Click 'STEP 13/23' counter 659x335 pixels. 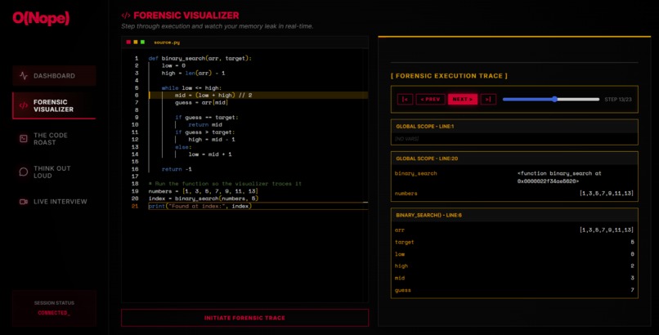click(618, 100)
